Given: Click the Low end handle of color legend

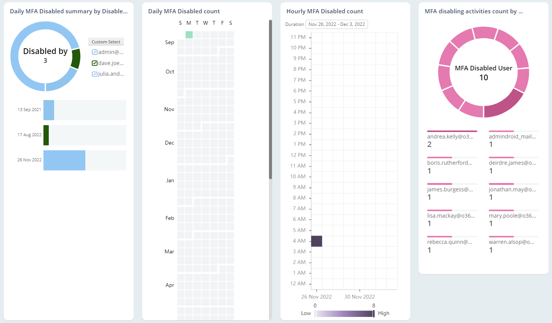Looking at the screenshot, I should (x=315, y=313).
